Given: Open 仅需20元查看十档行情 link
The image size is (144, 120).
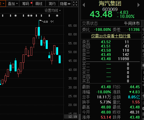Looking at the screenshot, I should coord(111,36).
